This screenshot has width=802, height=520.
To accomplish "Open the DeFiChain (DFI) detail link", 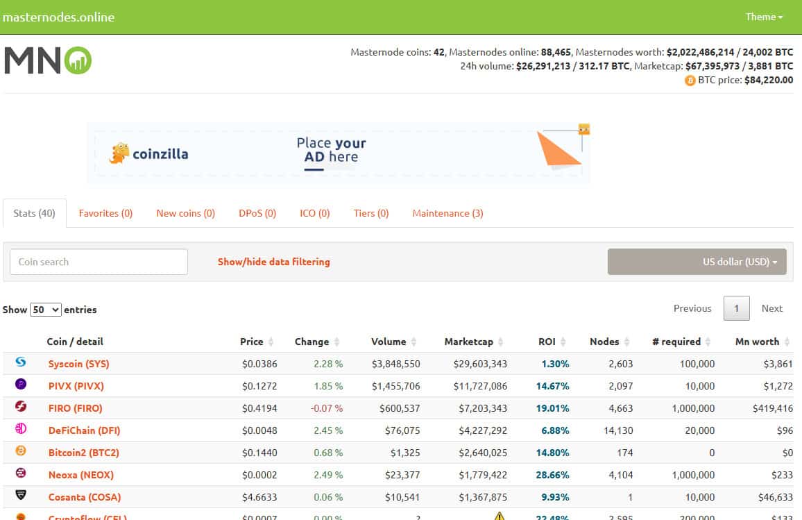I will pyautogui.click(x=85, y=430).
